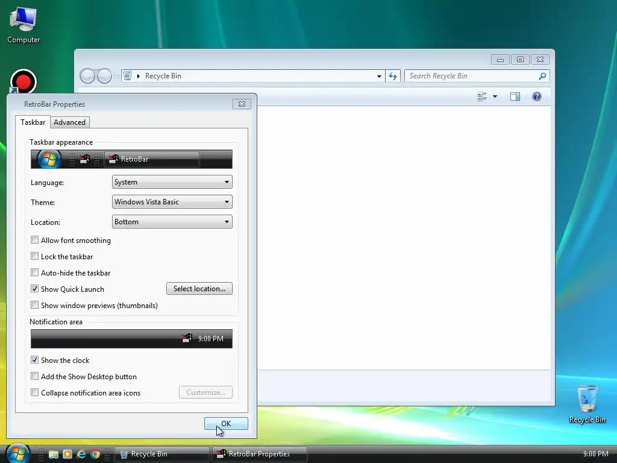
Task: Switch to the Advanced tab
Action: tap(70, 122)
